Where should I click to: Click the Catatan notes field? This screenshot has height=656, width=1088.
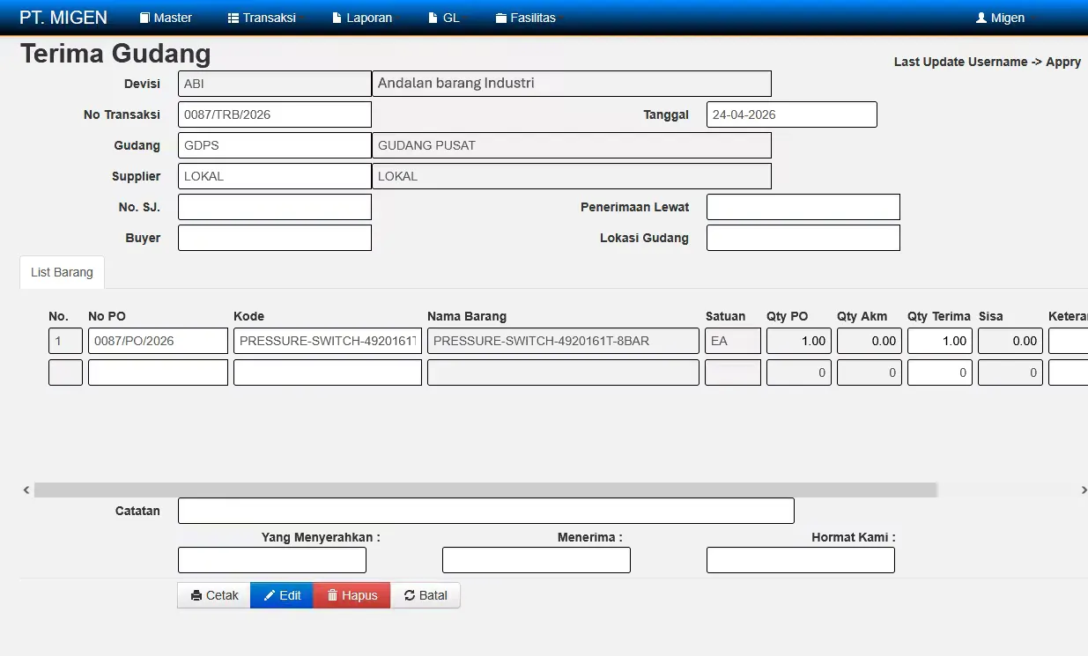(x=486, y=511)
